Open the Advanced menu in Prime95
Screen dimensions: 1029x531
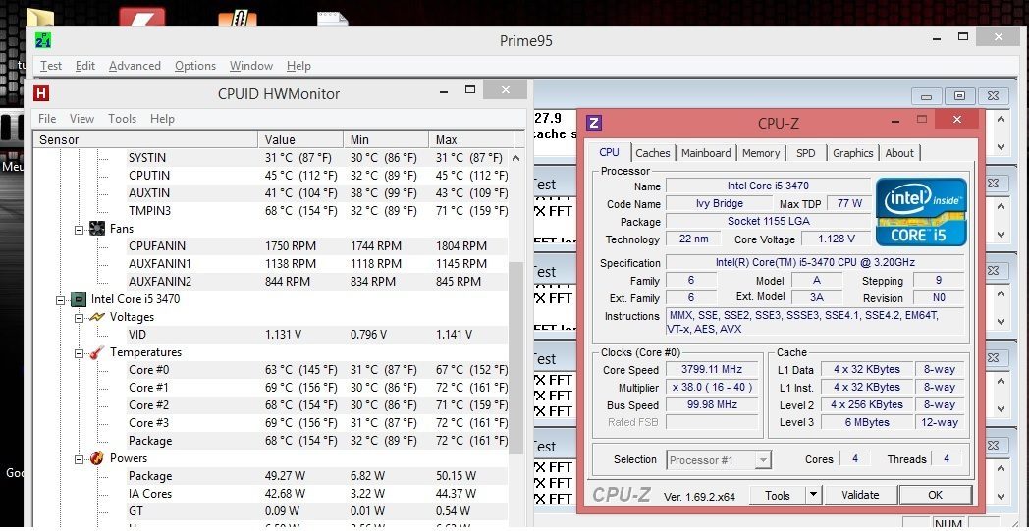(135, 66)
